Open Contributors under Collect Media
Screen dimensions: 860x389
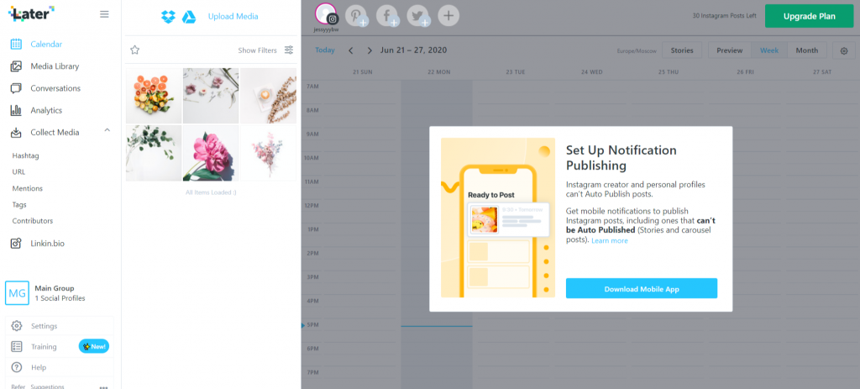[x=33, y=221]
